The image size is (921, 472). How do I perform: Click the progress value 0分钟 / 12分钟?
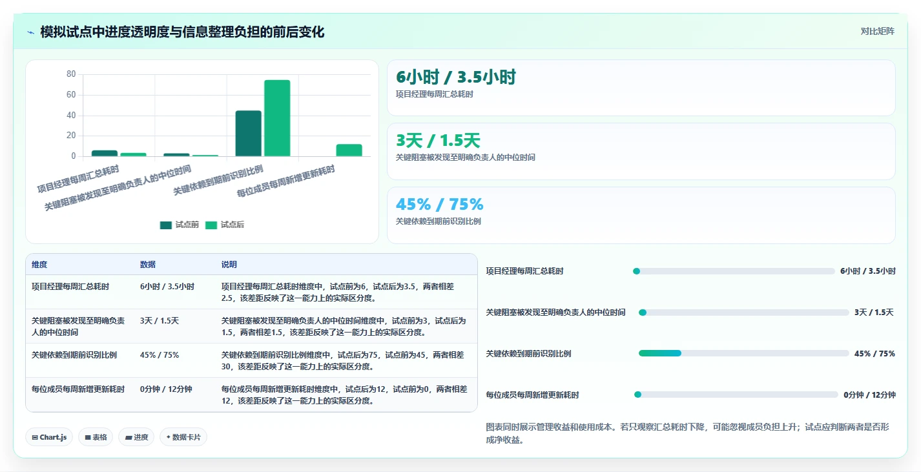point(869,395)
